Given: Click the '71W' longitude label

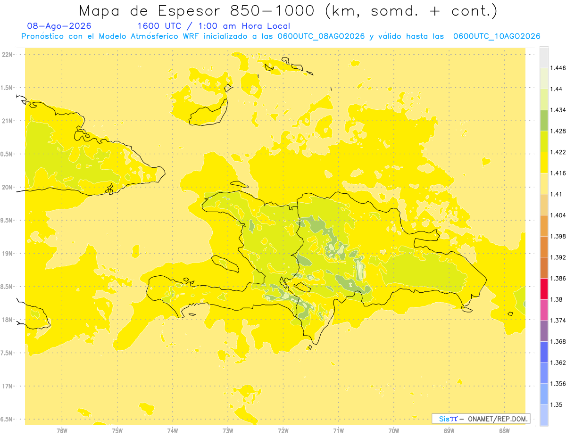Looking at the screenshot, I should click(338, 431).
